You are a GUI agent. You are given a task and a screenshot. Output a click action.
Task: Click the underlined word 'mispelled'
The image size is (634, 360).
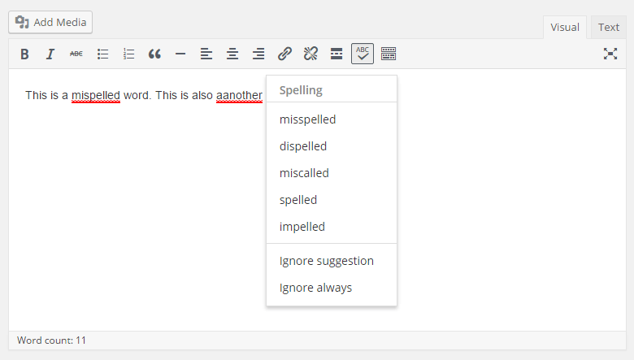click(x=96, y=95)
